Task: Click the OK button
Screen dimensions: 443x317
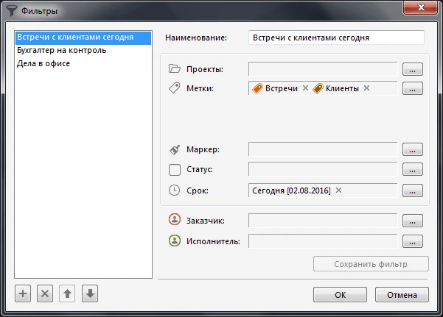Action: [x=340, y=295]
